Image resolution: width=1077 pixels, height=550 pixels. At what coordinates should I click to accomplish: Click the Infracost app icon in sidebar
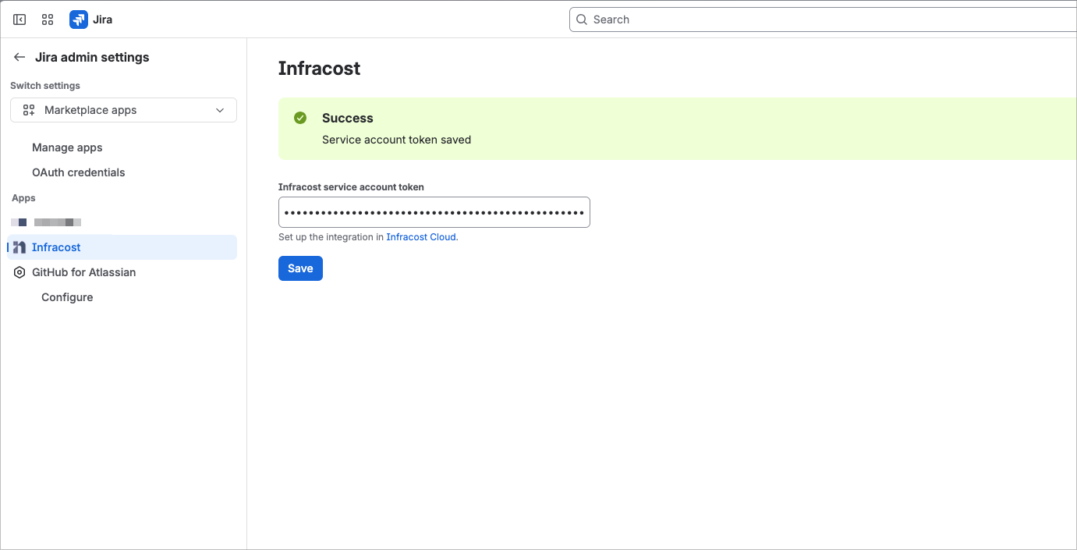(19, 247)
